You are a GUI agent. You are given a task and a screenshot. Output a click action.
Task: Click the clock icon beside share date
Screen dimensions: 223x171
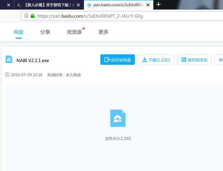[7, 75]
